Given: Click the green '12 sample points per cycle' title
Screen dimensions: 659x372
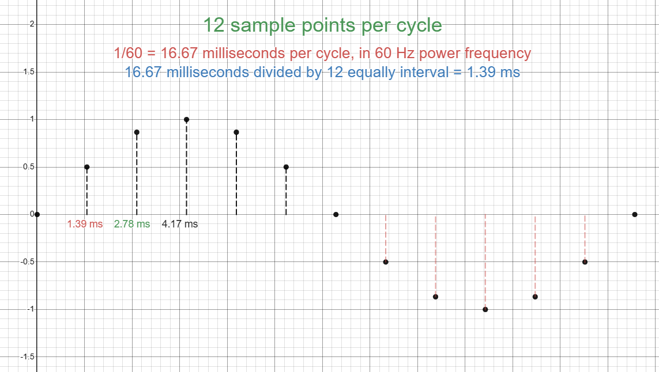Looking at the screenshot, I should 322,26.
